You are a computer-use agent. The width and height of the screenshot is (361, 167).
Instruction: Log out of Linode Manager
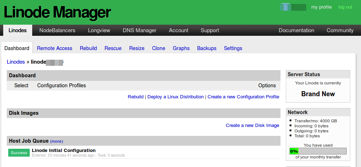click(345, 7)
